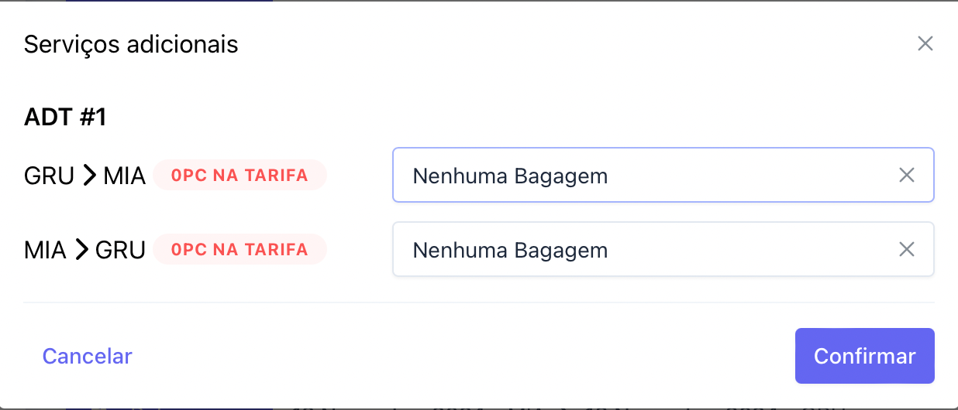
Task: Click the Serviços adicionais title text
Action: 131,44
